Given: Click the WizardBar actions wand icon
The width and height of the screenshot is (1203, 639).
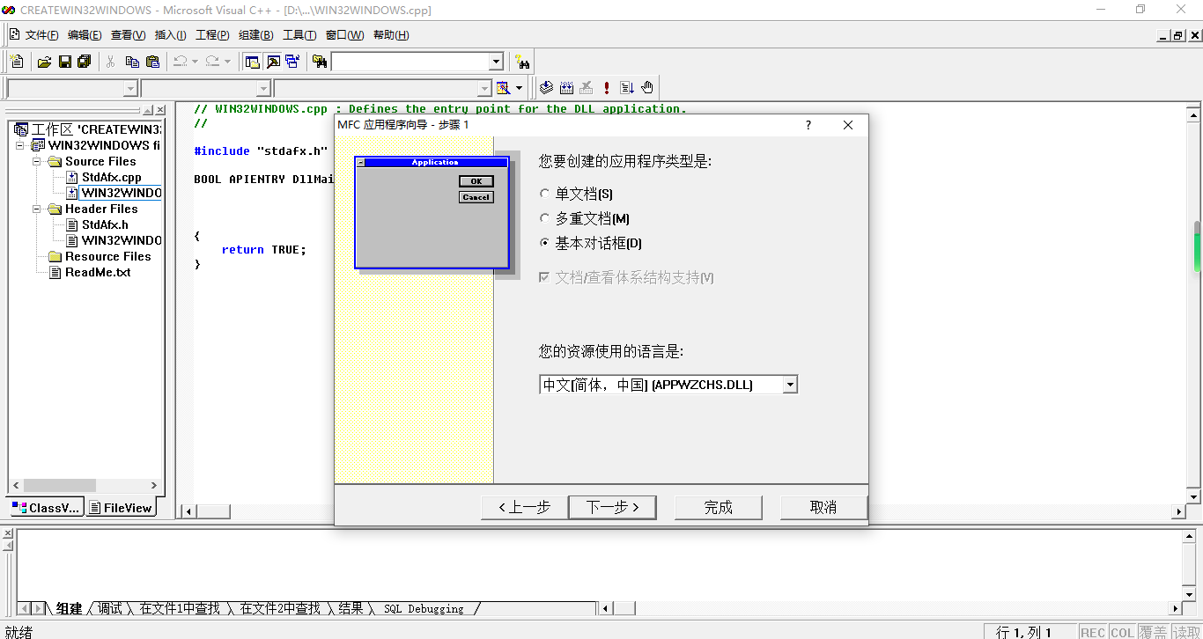Looking at the screenshot, I should coord(503,88).
